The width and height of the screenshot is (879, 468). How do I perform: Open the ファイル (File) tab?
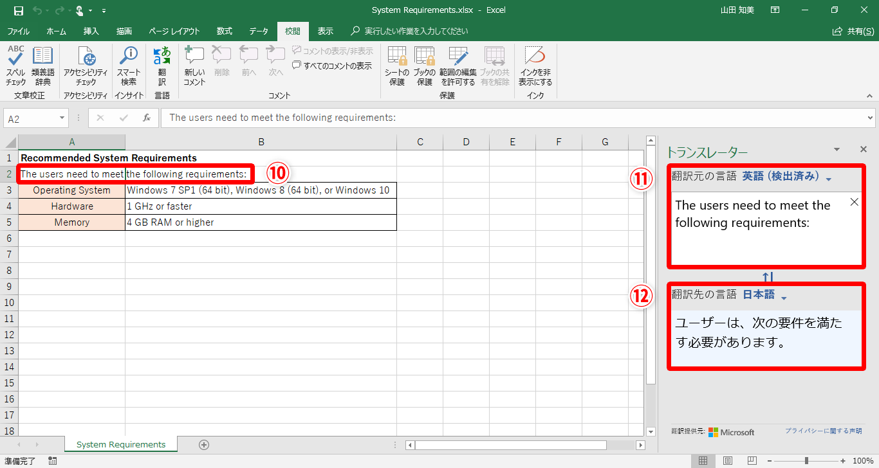18,31
